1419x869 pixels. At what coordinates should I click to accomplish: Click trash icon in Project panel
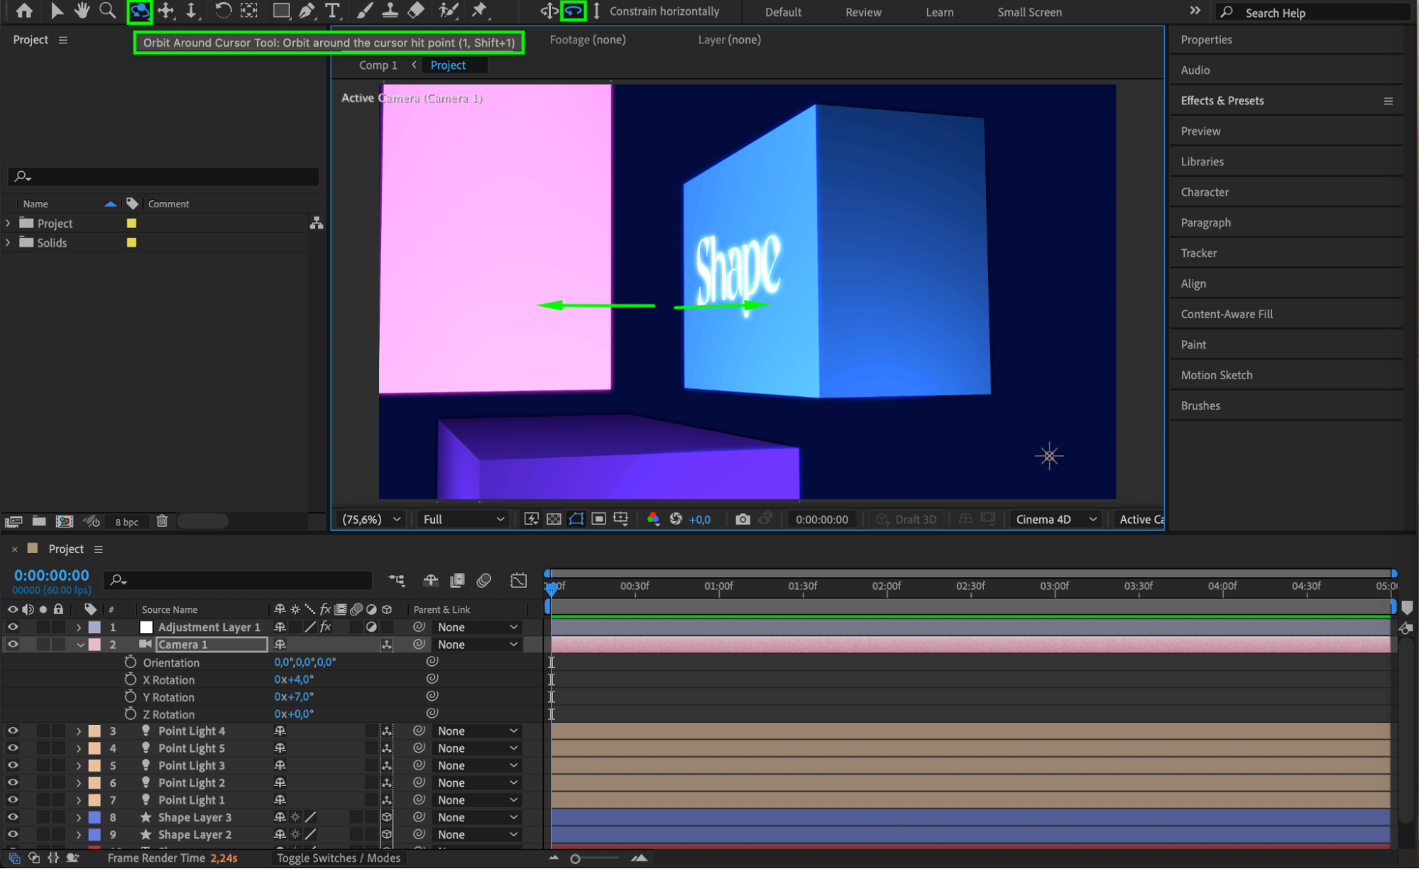[162, 521]
